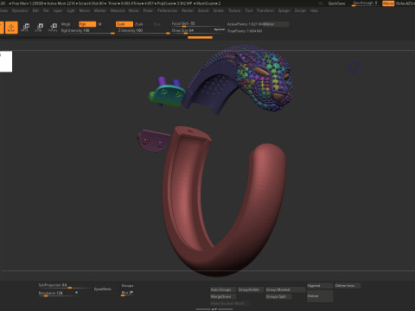Screen dimensions: 415x311
Task: Toggle the Menus button
Action: point(388,3)
